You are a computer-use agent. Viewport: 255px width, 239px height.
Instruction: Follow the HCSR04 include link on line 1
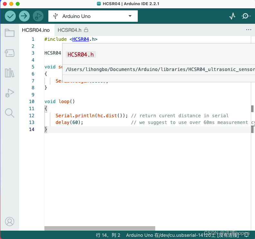81,39
